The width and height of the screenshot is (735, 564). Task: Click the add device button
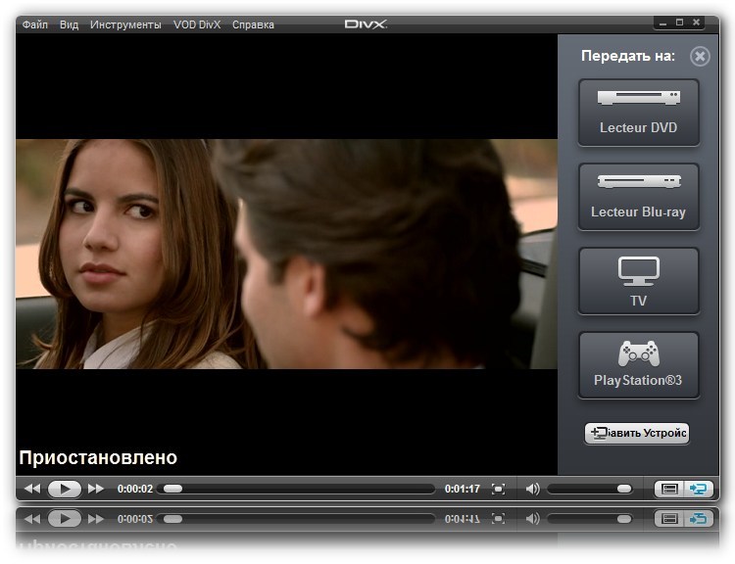tap(637, 433)
